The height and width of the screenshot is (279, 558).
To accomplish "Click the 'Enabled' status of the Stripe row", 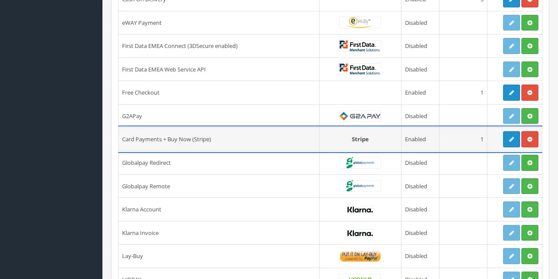I will click(415, 139).
